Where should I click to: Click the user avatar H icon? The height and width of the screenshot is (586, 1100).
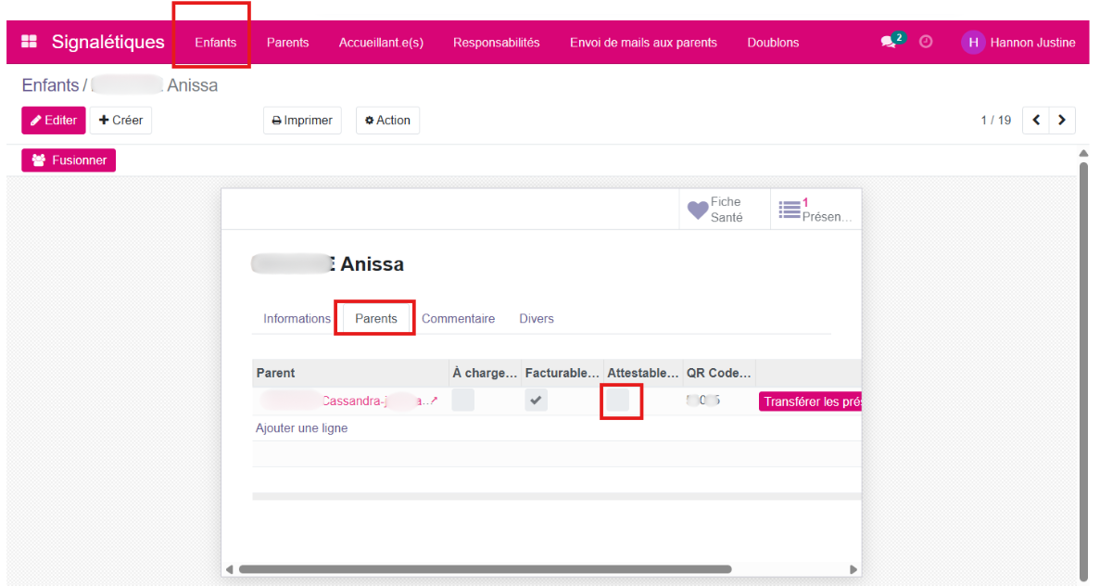click(x=972, y=42)
